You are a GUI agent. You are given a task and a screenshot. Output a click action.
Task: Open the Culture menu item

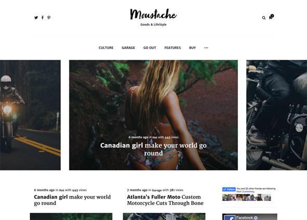pyautogui.click(x=106, y=47)
